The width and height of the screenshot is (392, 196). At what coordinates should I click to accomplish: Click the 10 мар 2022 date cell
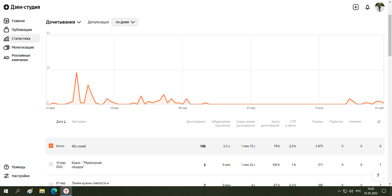coord(60,165)
